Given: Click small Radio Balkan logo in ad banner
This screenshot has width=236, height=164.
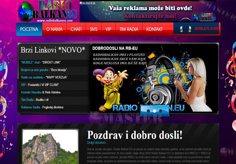Looking at the screenshot, I should [x=204, y=16].
